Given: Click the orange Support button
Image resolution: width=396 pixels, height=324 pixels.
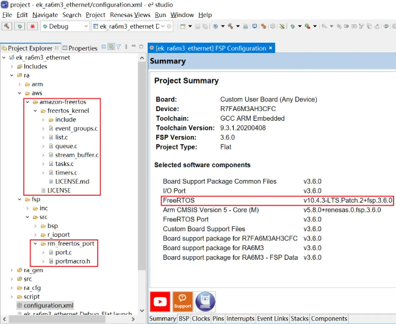Looking at the screenshot, I should (x=182, y=301).
